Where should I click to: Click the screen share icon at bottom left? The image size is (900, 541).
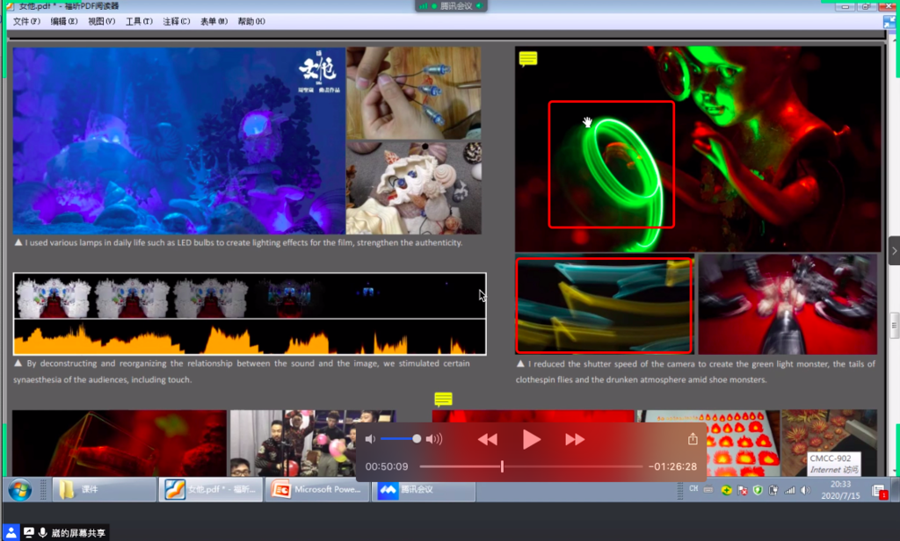(28, 532)
